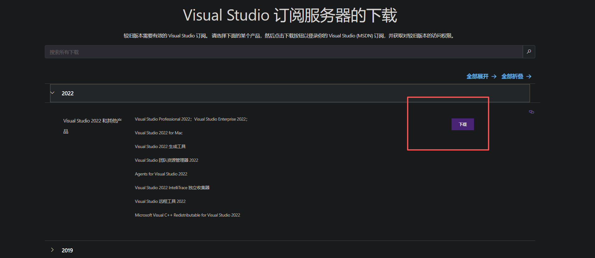Click 全部折叠 to collapse all

click(x=512, y=76)
